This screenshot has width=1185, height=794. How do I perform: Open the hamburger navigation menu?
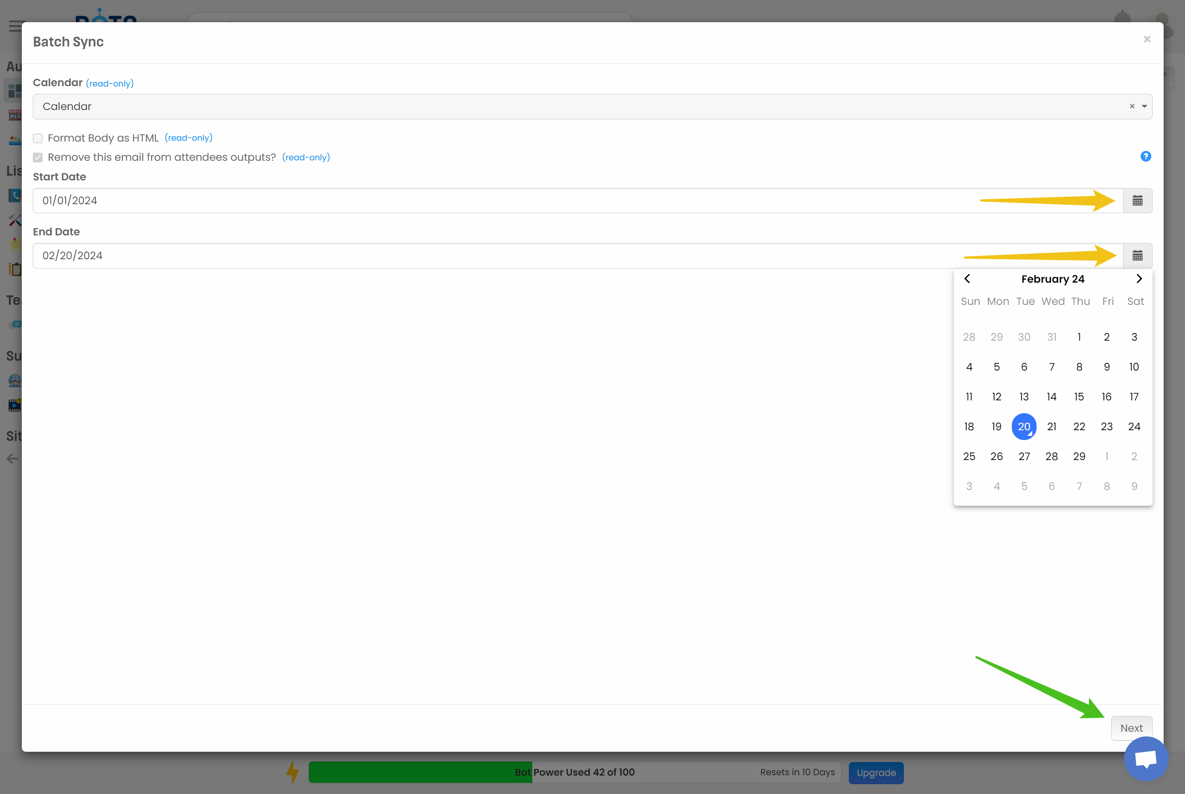tap(16, 26)
